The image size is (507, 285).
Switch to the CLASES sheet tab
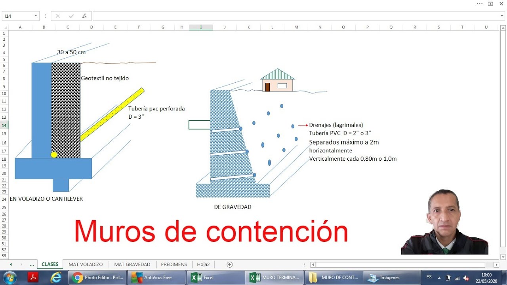point(50,264)
